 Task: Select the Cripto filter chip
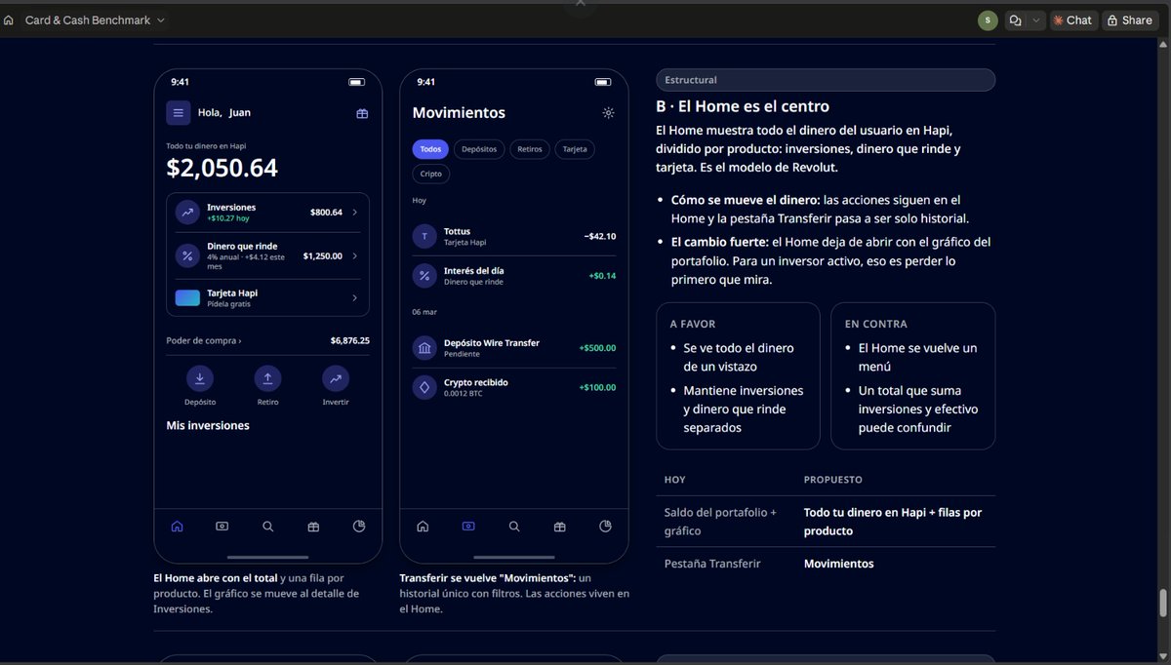431,174
